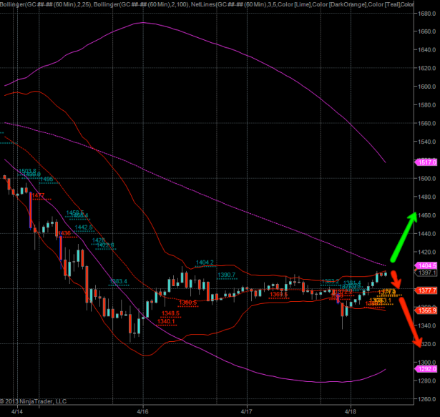This screenshot has height=417, width=440.
Task: Click the teal 1404.2 net line label
Action: 205,263
